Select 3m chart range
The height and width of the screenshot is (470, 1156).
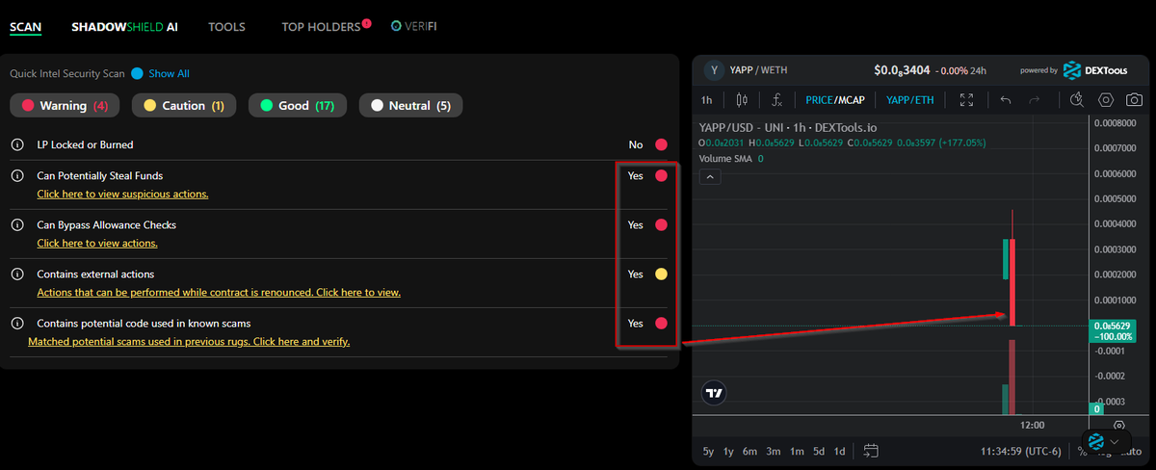[774, 451]
